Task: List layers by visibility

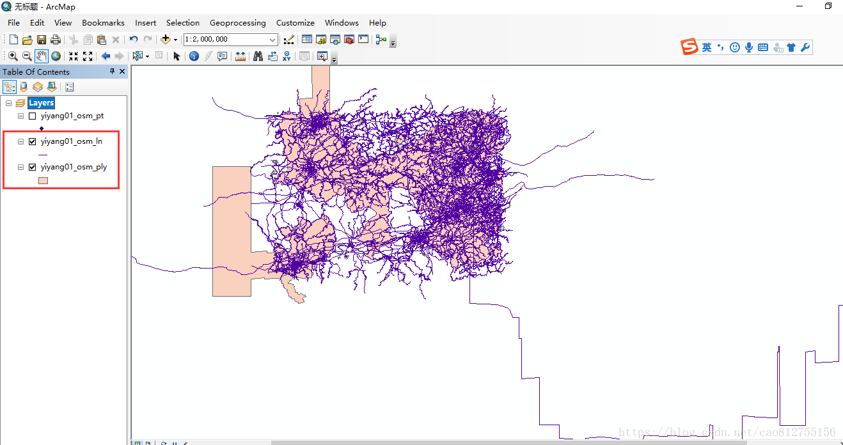Action: point(38,87)
